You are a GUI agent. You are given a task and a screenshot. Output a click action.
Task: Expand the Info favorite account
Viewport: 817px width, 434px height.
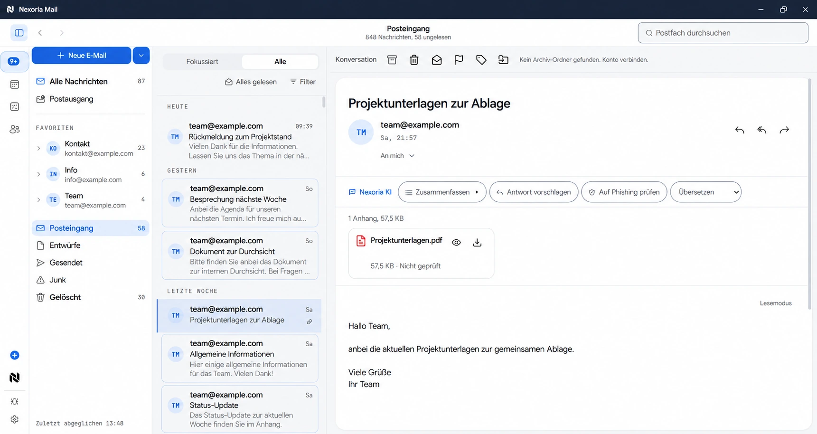click(38, 174)
